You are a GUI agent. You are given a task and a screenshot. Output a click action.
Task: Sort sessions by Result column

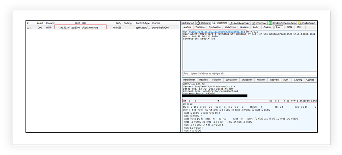point(40,23)
